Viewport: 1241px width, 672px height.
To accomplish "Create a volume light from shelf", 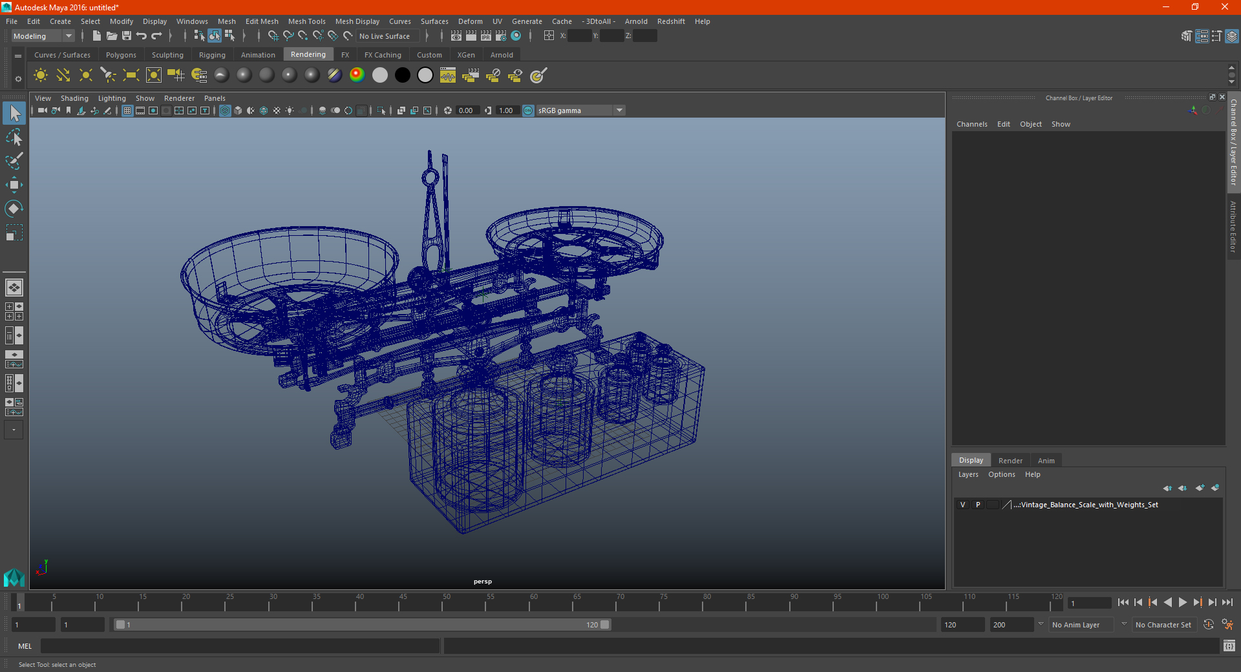I will point(154,76).
